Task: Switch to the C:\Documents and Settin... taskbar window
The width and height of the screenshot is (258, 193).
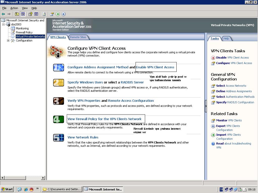Action: pyautogui.click(x=62, y=189)
